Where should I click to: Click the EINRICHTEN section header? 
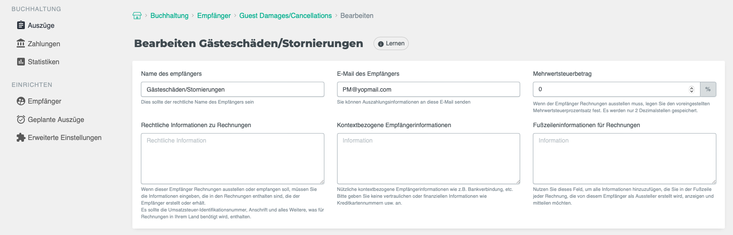pos(32,85)
